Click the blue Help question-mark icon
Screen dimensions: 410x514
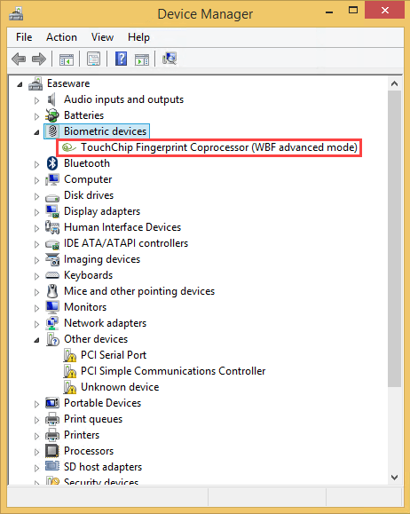pyautogui.click(x=121, y=59)
